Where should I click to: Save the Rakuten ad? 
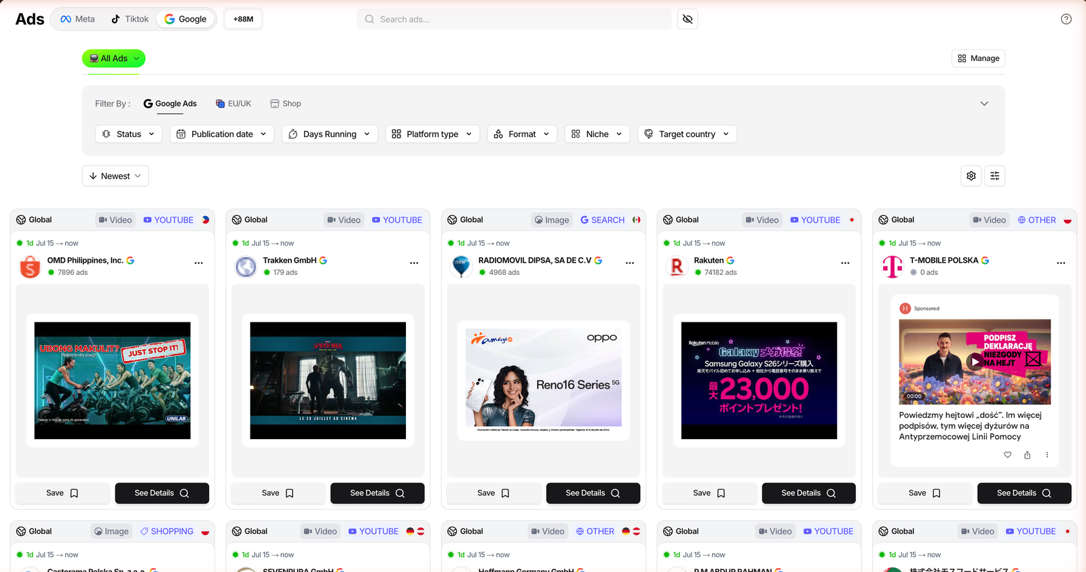click(x=709, y=493)
